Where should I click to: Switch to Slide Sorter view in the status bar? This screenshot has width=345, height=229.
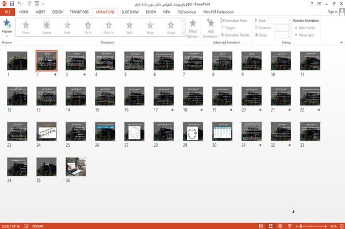271,226
